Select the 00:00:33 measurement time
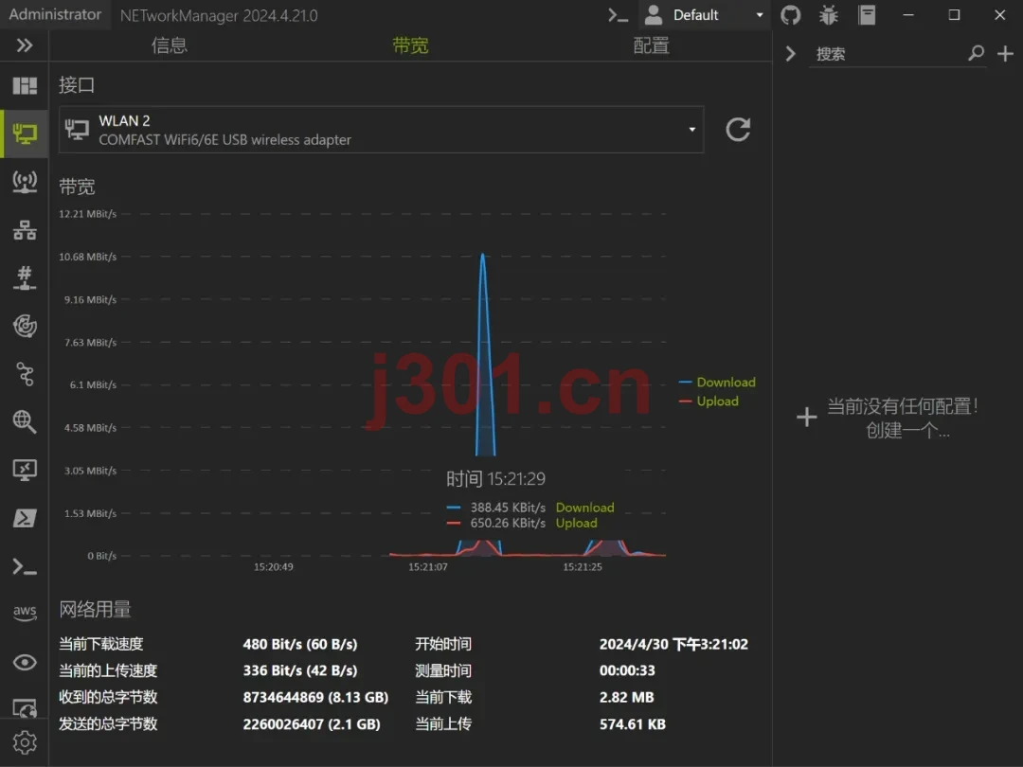 [627, 670]
